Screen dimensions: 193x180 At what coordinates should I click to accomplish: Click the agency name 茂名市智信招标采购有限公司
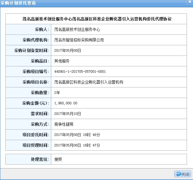[79, 40]
